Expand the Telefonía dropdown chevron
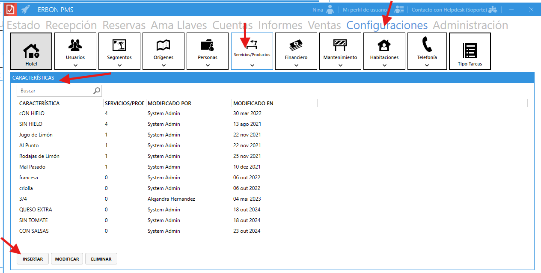The height and width of the screenshot is (273, 541). click(x=427, y=65)
